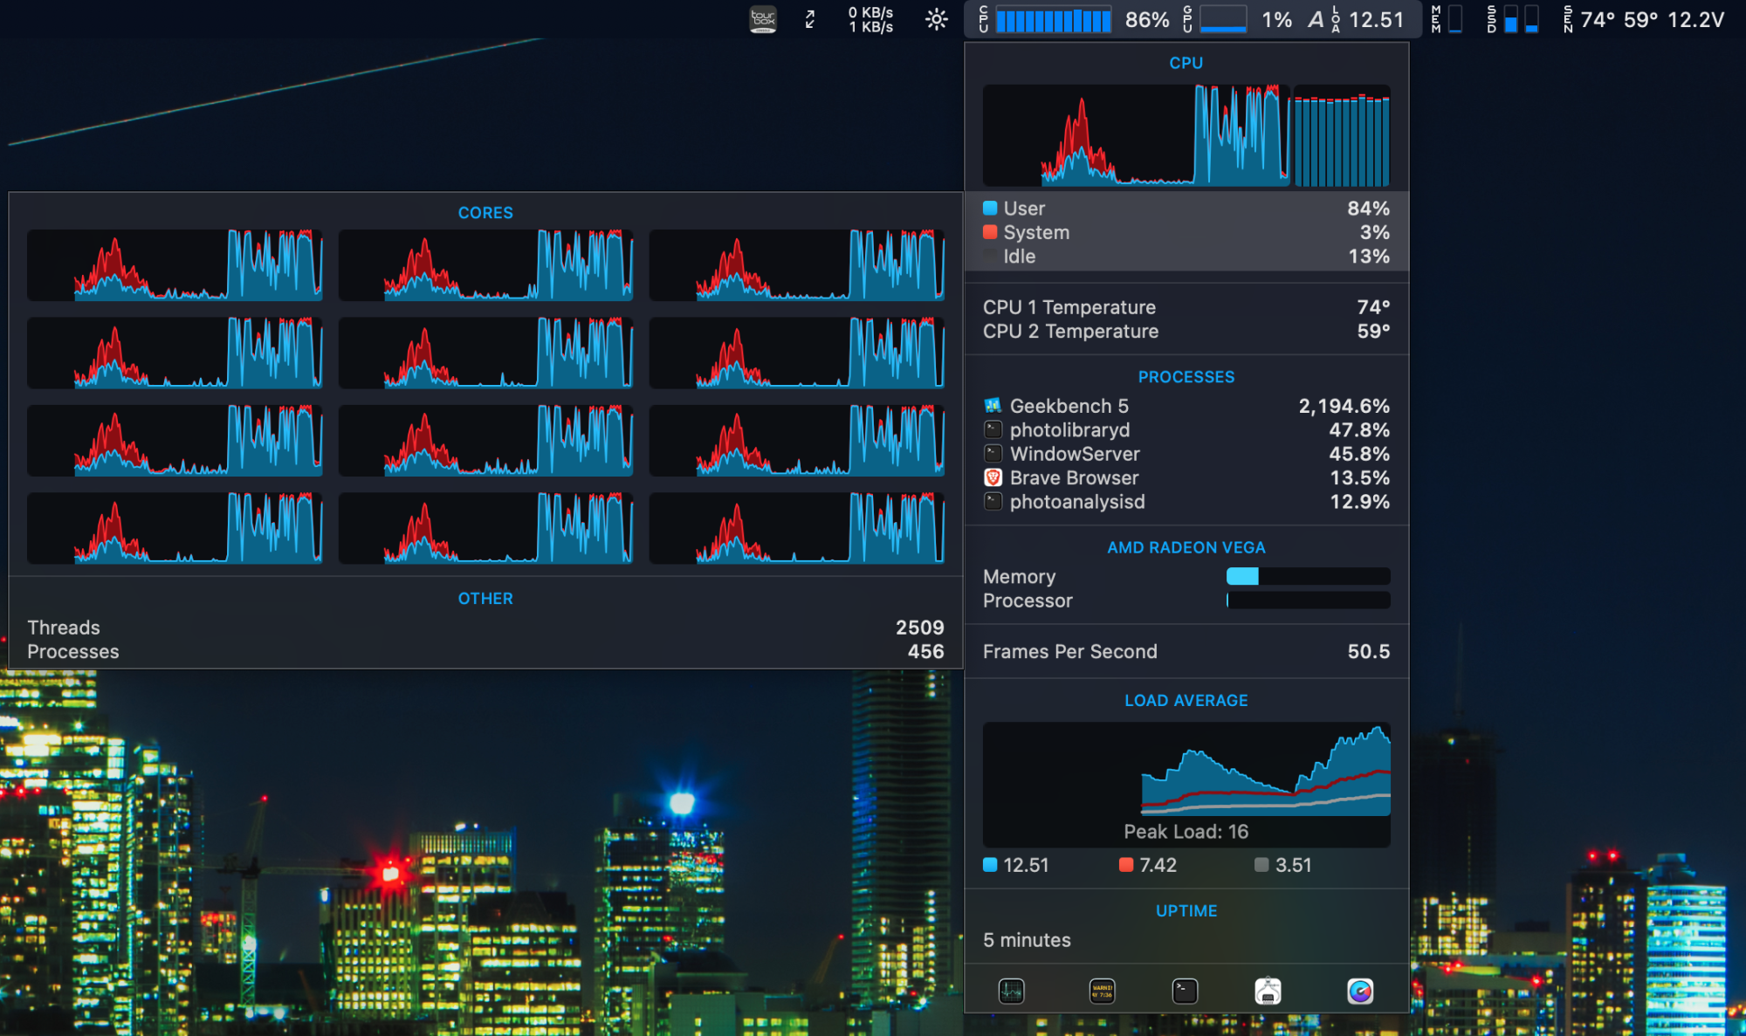Click the brightness sun menu bar icon
1746x1036 pixels.
937,19
